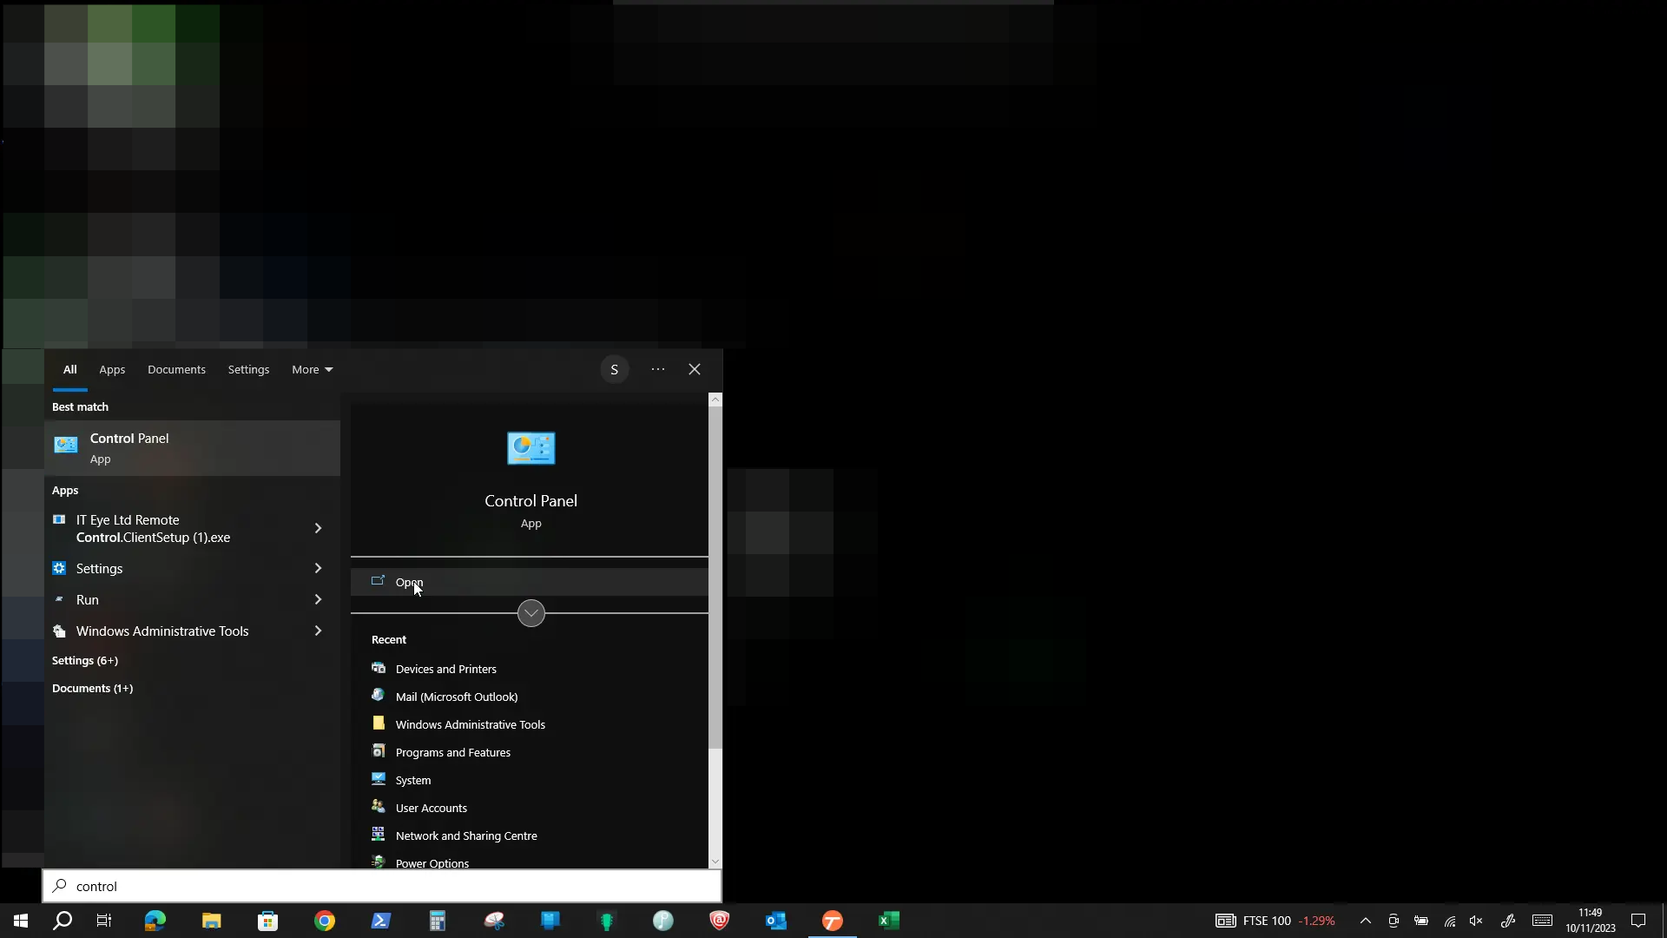Click the Documents (1+) group heading
Viewport: 1667px width, 938px height.
92,688
